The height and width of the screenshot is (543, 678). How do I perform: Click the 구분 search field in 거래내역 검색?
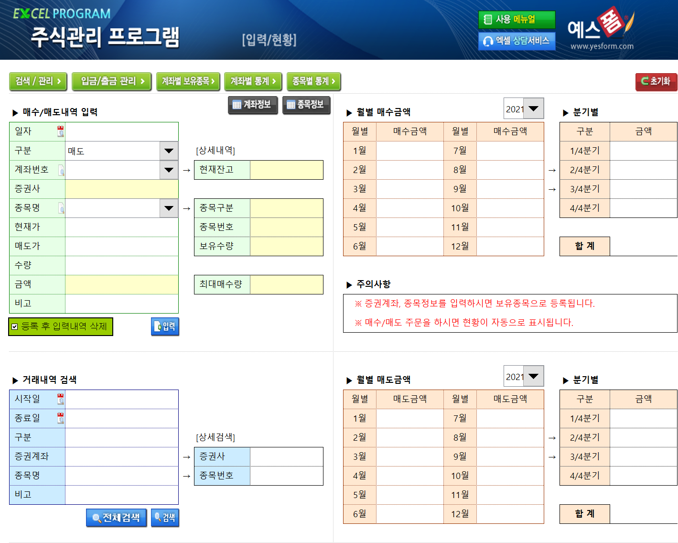coord(121,437)
